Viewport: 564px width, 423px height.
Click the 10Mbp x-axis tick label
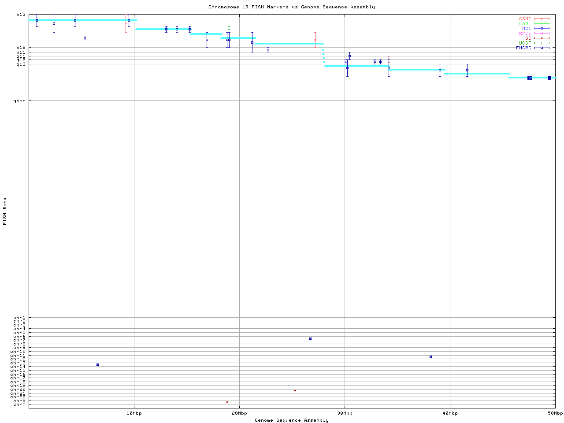[x=134, y=413]
